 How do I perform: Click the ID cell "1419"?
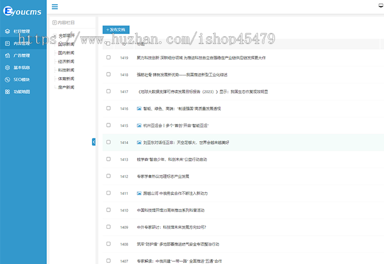(x=124, y=57)
